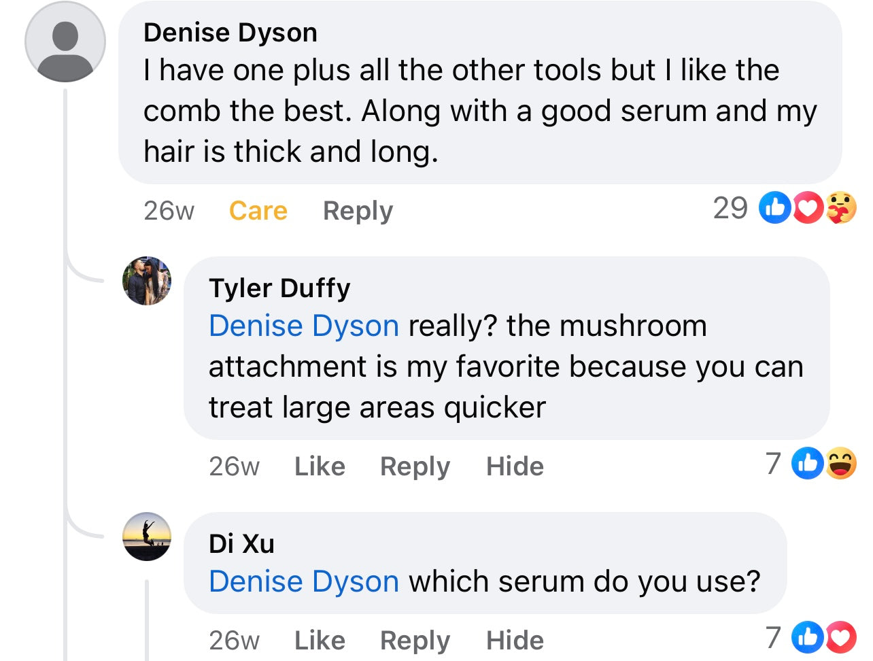The image size is (873, 661).
Task: Reply to Denise Dyson's comment
Action: [x=358, y=211]
